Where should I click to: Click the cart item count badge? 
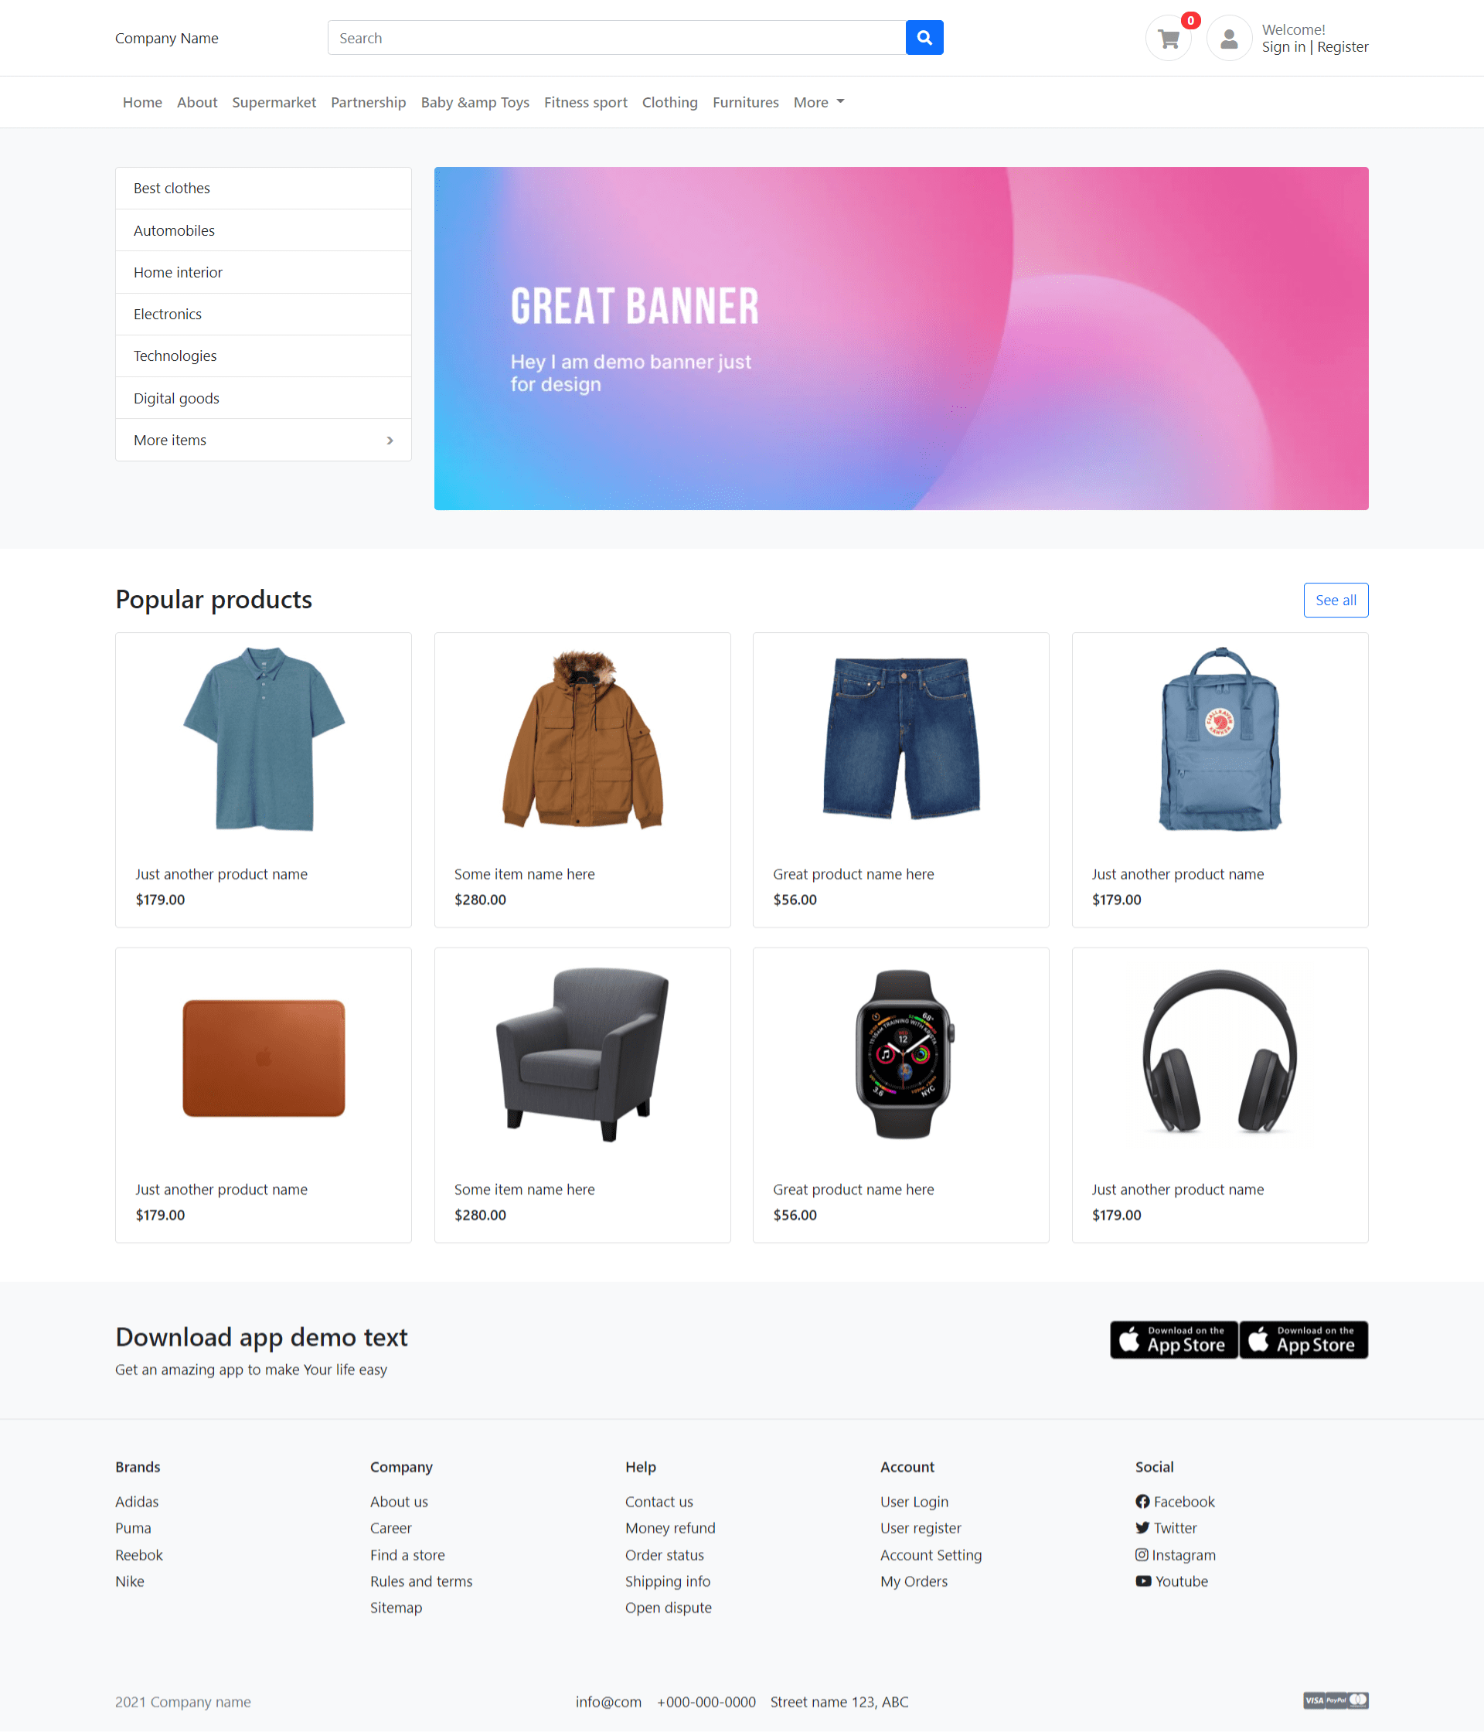[1190, 18]
